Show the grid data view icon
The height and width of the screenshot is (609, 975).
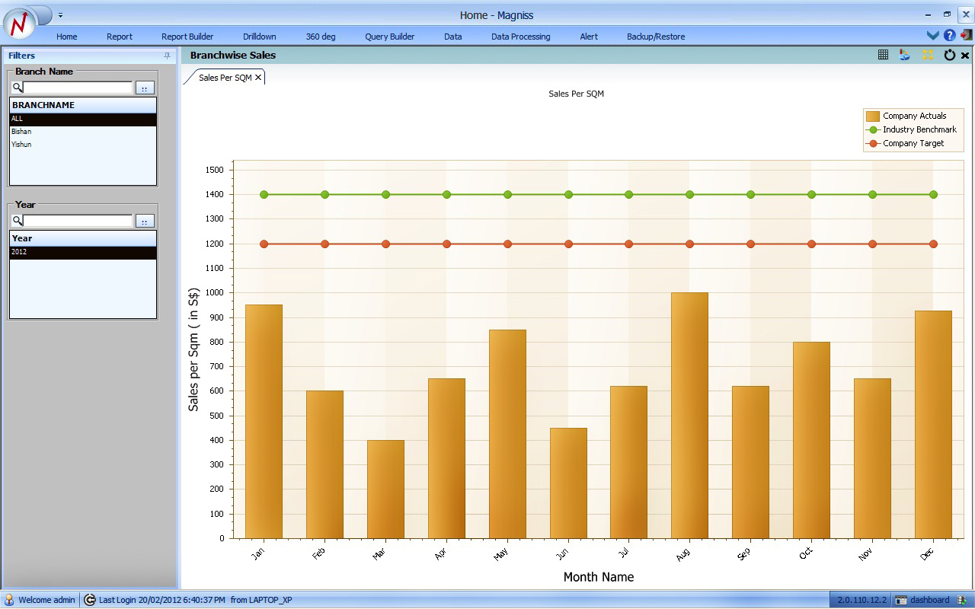point(883,55)
